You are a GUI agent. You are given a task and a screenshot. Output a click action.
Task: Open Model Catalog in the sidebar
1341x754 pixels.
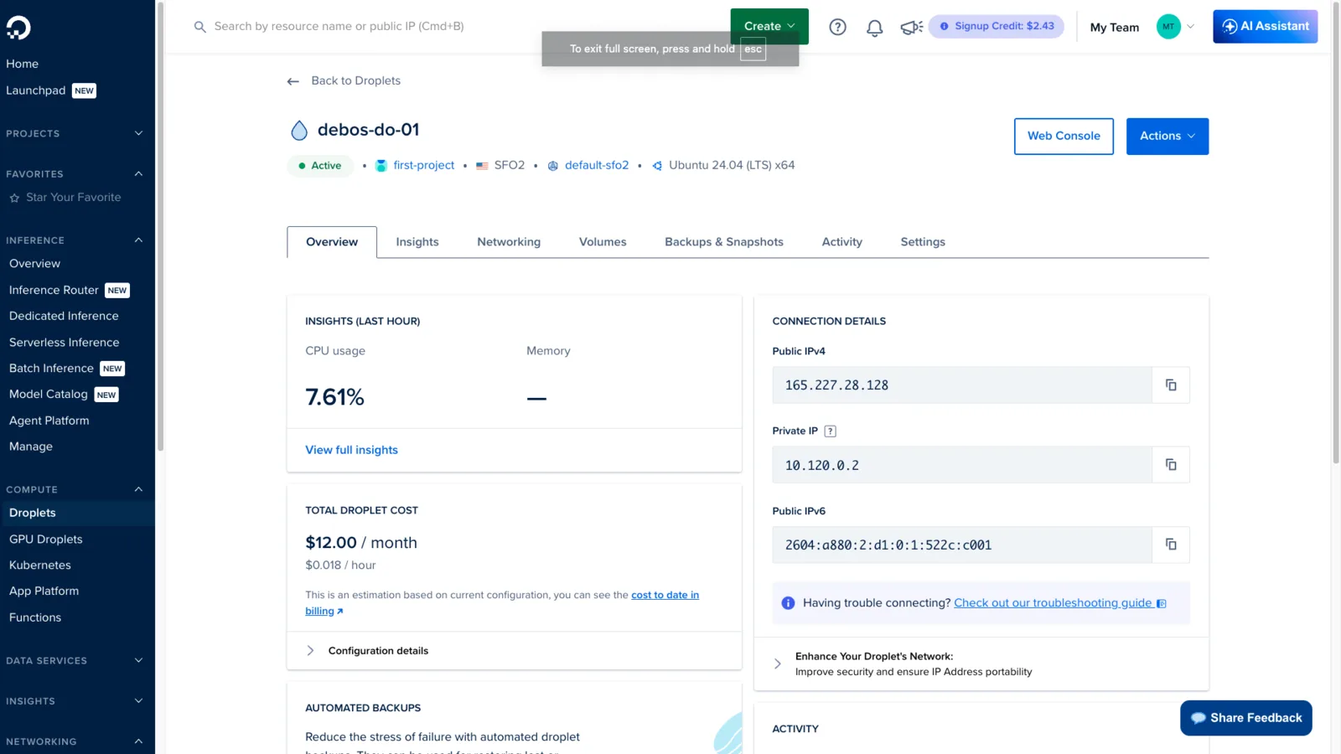[49, 395]
